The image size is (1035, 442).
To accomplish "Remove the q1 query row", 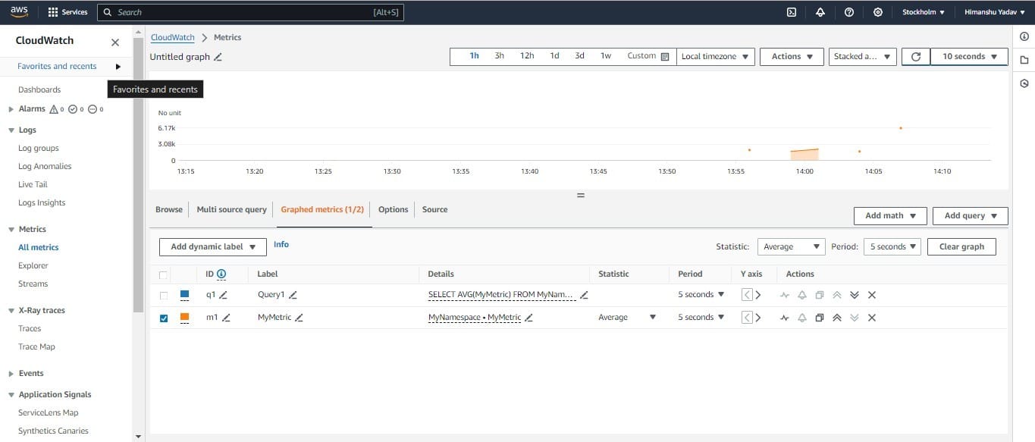I will tap(872, 295).
